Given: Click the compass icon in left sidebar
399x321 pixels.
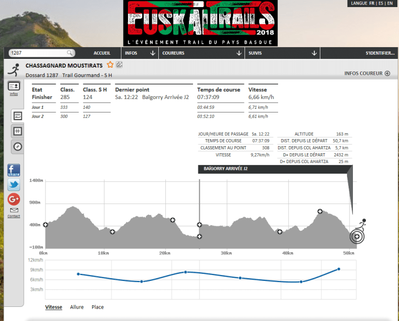Looking at the screenshot, I should point(17,146).
